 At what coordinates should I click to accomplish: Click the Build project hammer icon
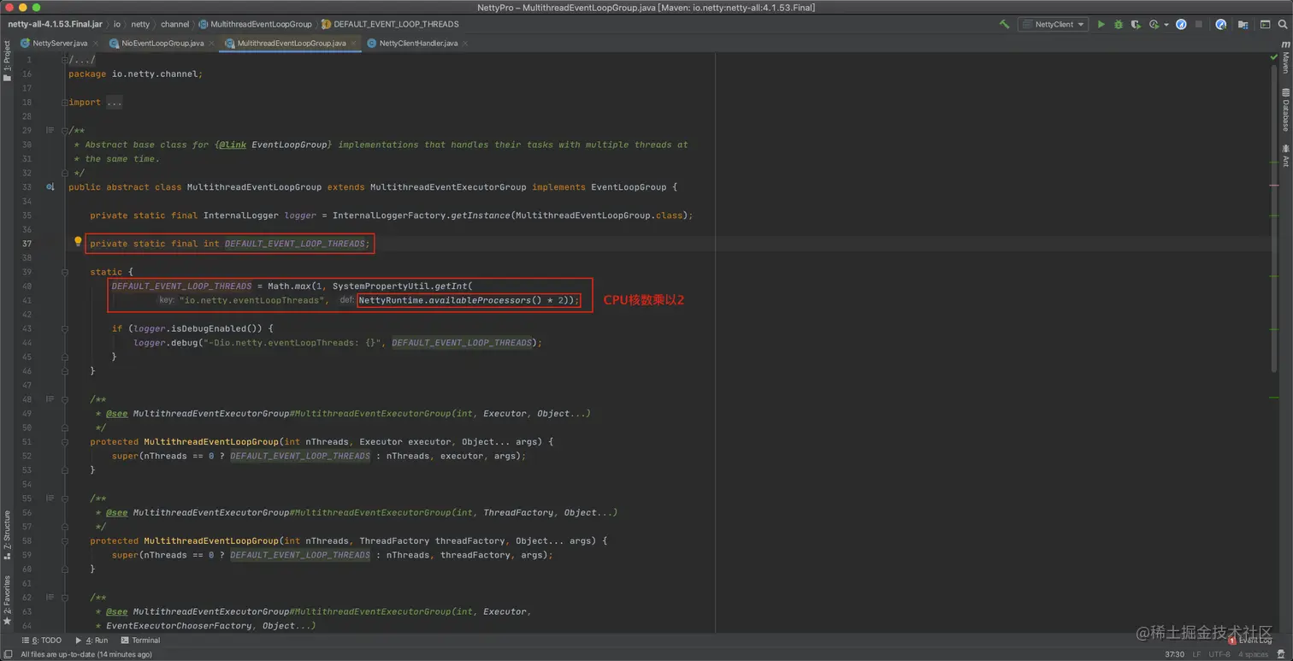pyautogui.click(x=1004, y=24)
